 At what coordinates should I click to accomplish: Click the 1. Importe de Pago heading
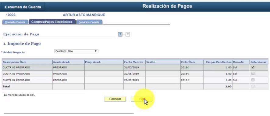pyautogui.click(x=22, y=44)
